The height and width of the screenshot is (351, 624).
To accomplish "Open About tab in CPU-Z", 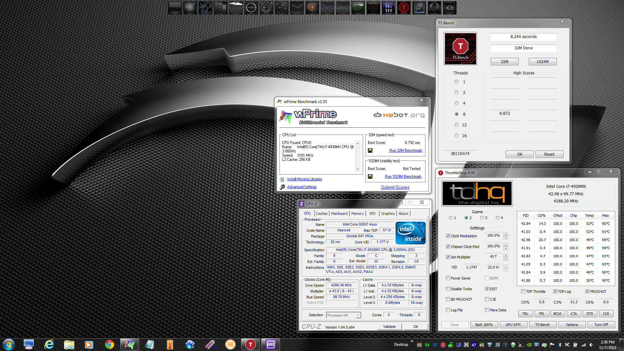I will click(x=403, y=214).
